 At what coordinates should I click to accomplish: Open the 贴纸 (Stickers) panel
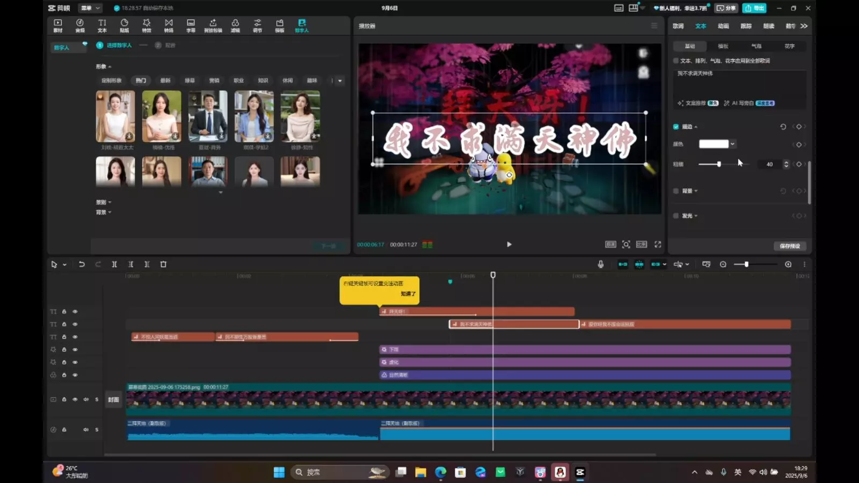coord(124,25)
